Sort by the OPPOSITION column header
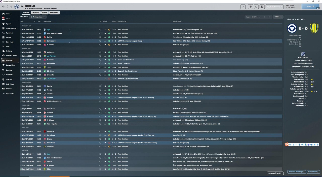The height and width of the screenshot is (177, 322). point(47,22)
